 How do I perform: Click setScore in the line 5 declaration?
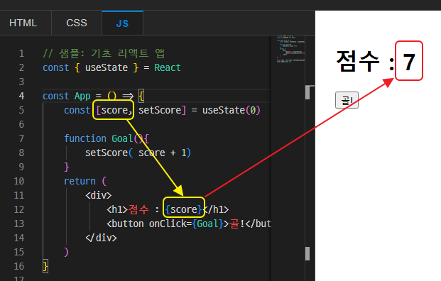[x=160, y=110]
